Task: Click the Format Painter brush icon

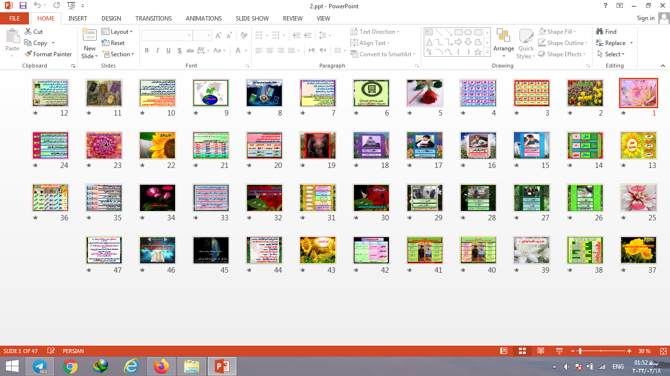Action: [x=28, y=54]
